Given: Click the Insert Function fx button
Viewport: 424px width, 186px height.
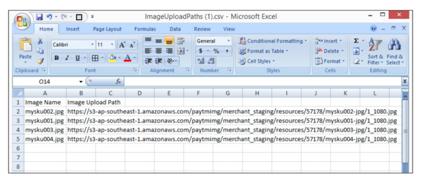Looking at the screenshot, I should [118, 81].
